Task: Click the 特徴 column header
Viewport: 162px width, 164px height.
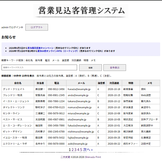Action: coord(131,83)
